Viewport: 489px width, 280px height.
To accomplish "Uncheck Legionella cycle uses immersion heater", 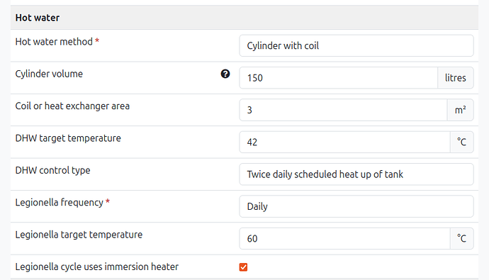I will 243,267.
